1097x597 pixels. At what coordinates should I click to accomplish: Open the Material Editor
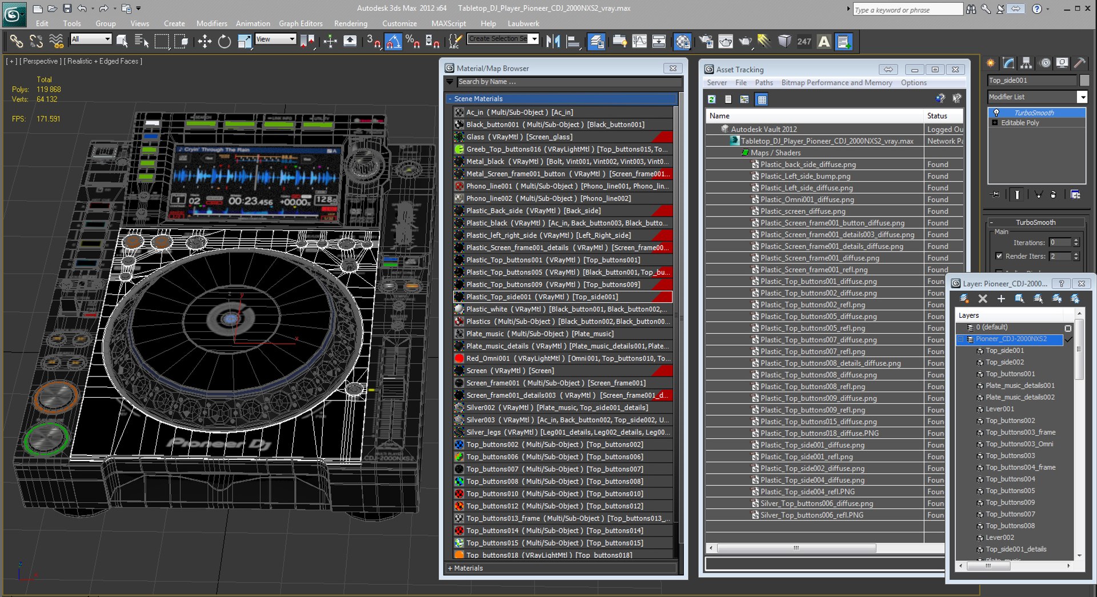pyautogui.click(x=683, y=41)
